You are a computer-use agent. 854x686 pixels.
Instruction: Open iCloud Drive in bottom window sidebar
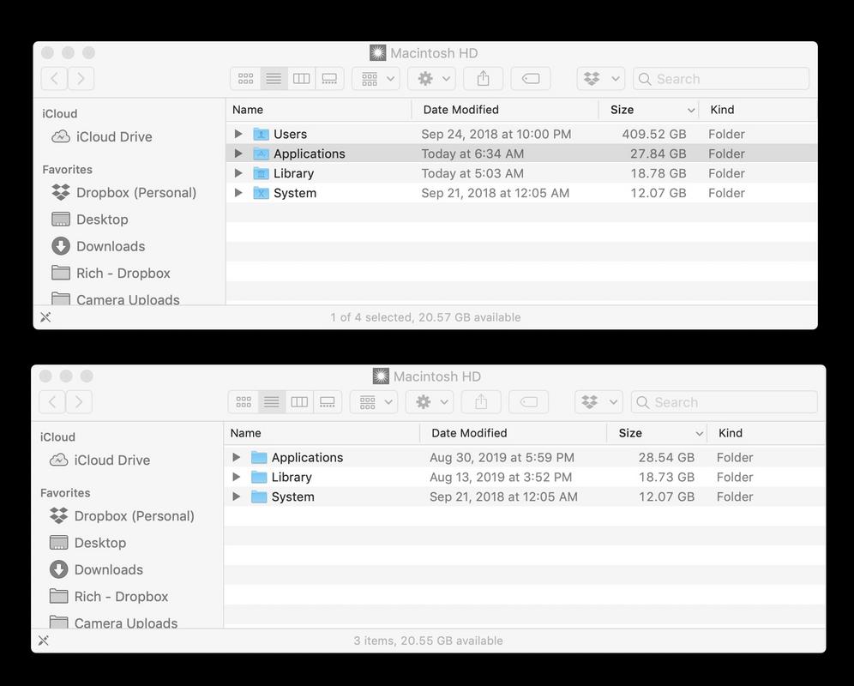pos(99,460)
